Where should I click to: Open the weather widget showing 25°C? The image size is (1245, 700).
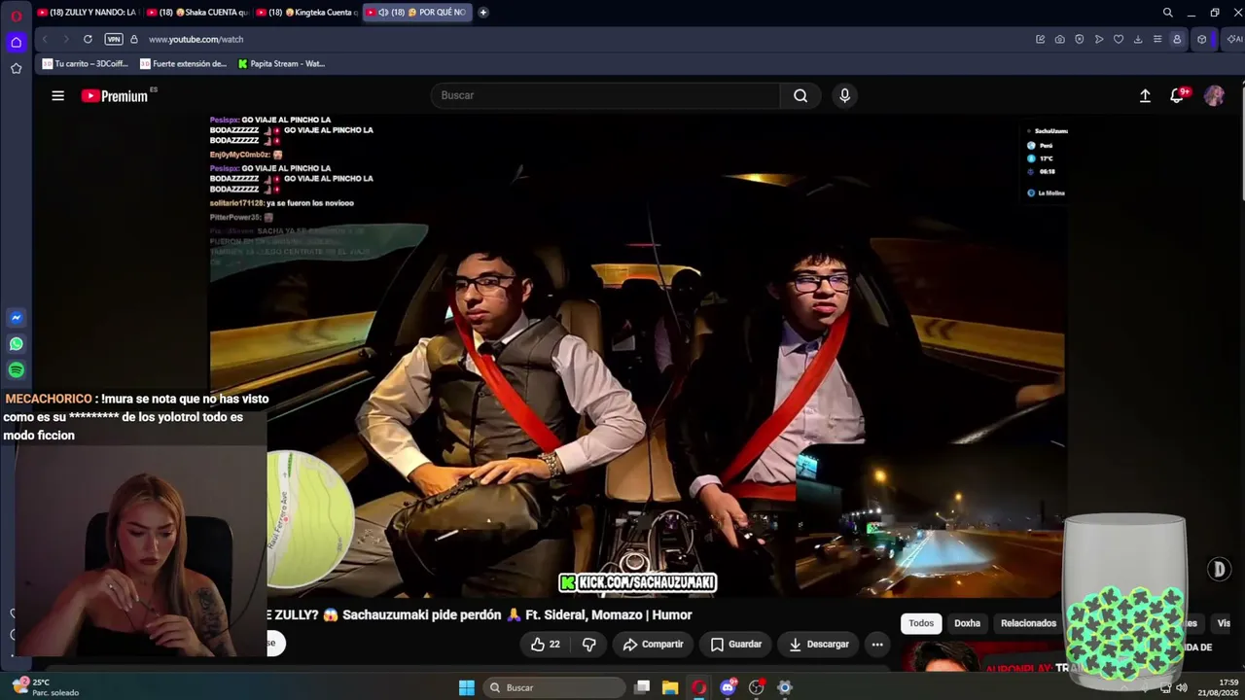click(x=45, y=687)
